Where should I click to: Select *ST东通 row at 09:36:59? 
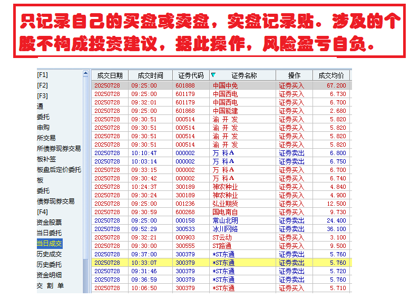tap(221, 280)
